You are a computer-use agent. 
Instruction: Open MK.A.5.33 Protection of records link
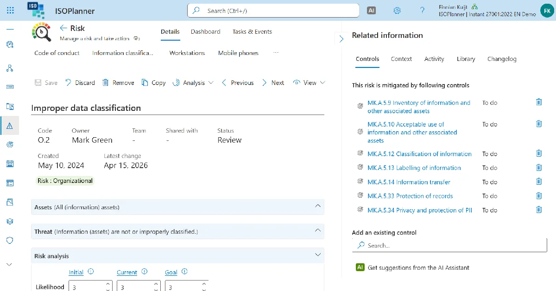[x=410, y=196]
